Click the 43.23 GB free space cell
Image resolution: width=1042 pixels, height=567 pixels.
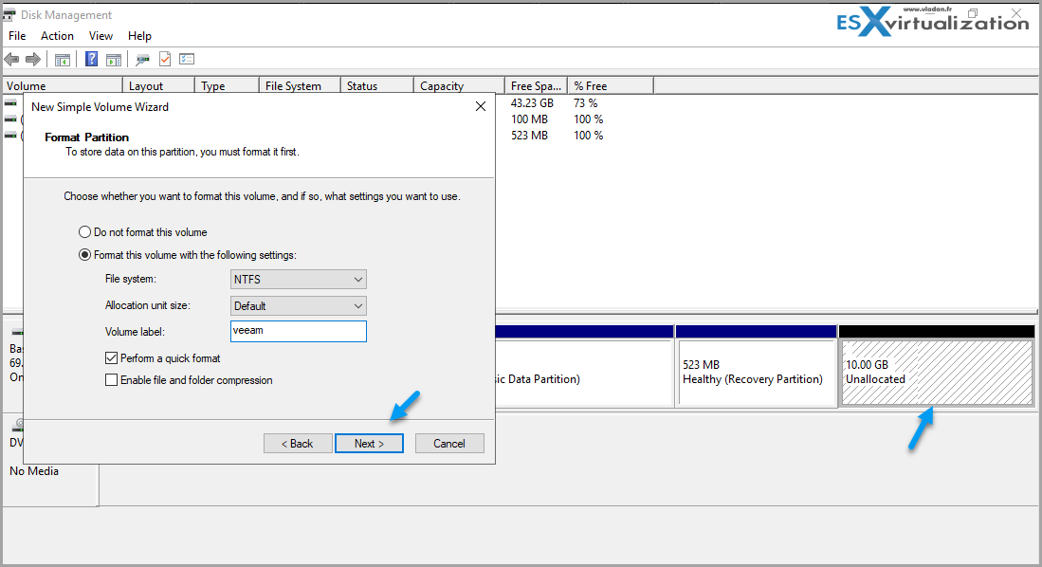pos(532,103)
